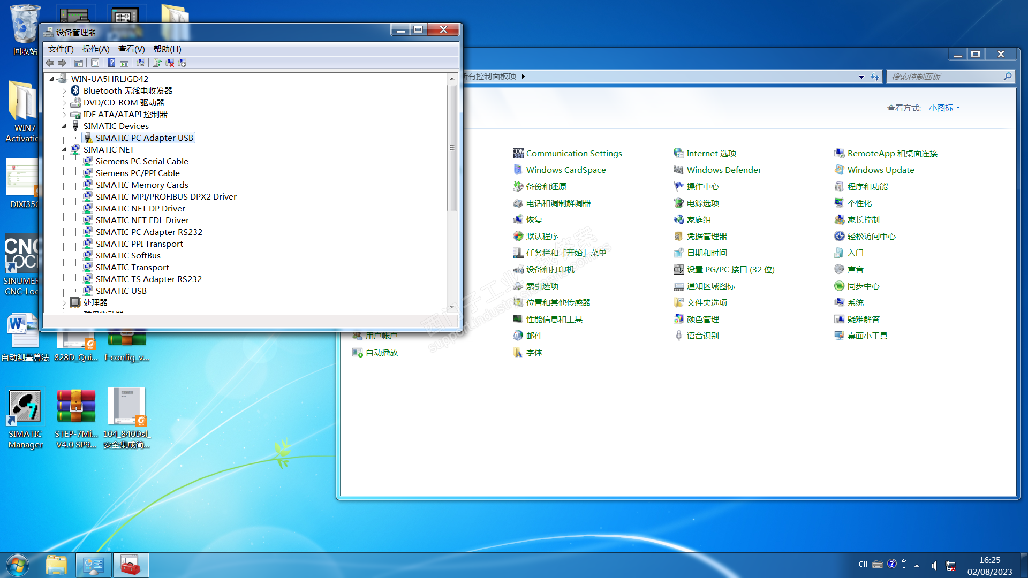Click the uninstall device toolbar icon
Screen dimensions: 1028x578
click(170, 63)
